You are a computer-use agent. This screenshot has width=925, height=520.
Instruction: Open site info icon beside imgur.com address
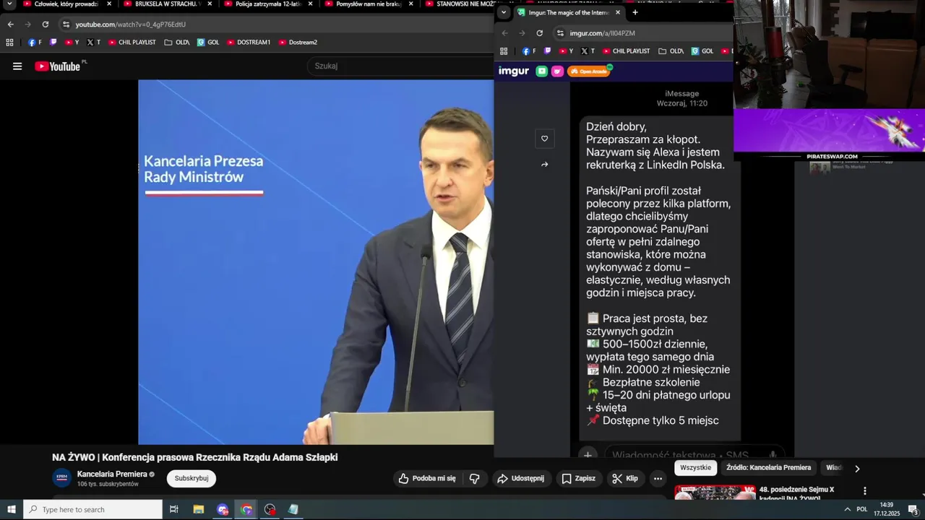coord(560,33)
